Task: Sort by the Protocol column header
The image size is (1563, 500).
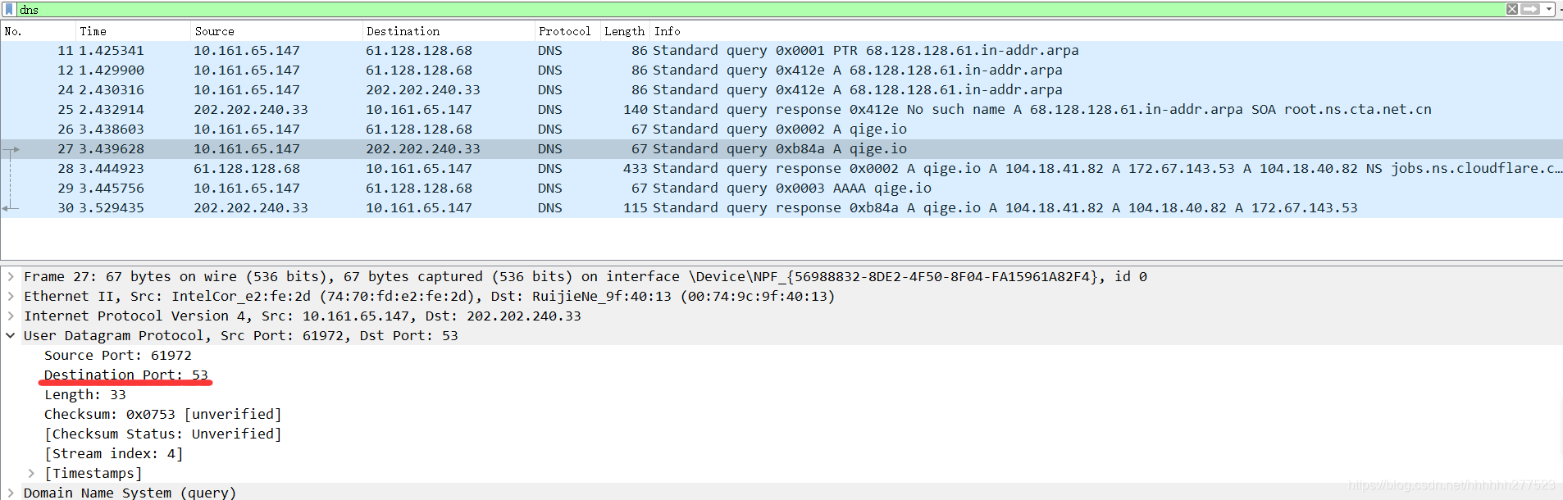Action: pyautogui.click(x=567, y=31)
